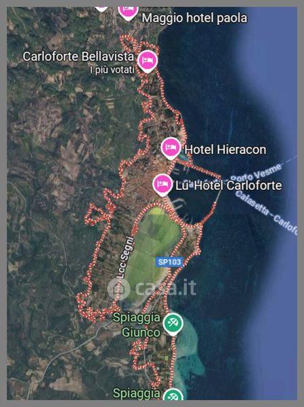The height and width of the screenshot is (407, 304).
Task: Open the Lu' Hotel Carloforte pin
Action: click(x=162, y=185)
